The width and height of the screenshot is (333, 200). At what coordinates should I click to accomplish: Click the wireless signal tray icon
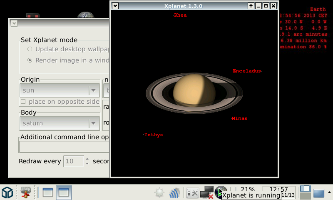[174, 193]
